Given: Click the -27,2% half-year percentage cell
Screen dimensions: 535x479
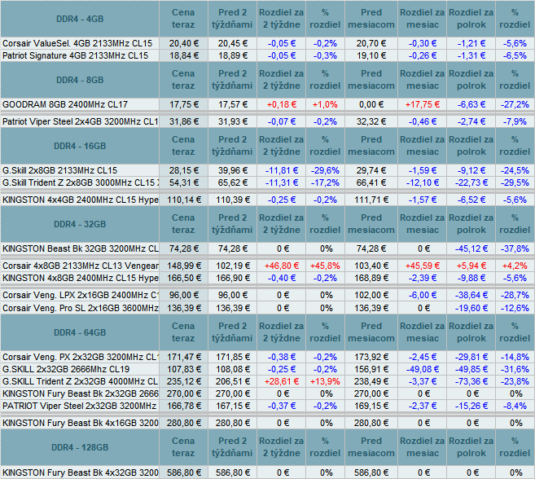Looking at the screenshot, I should (x=515, y=104).
